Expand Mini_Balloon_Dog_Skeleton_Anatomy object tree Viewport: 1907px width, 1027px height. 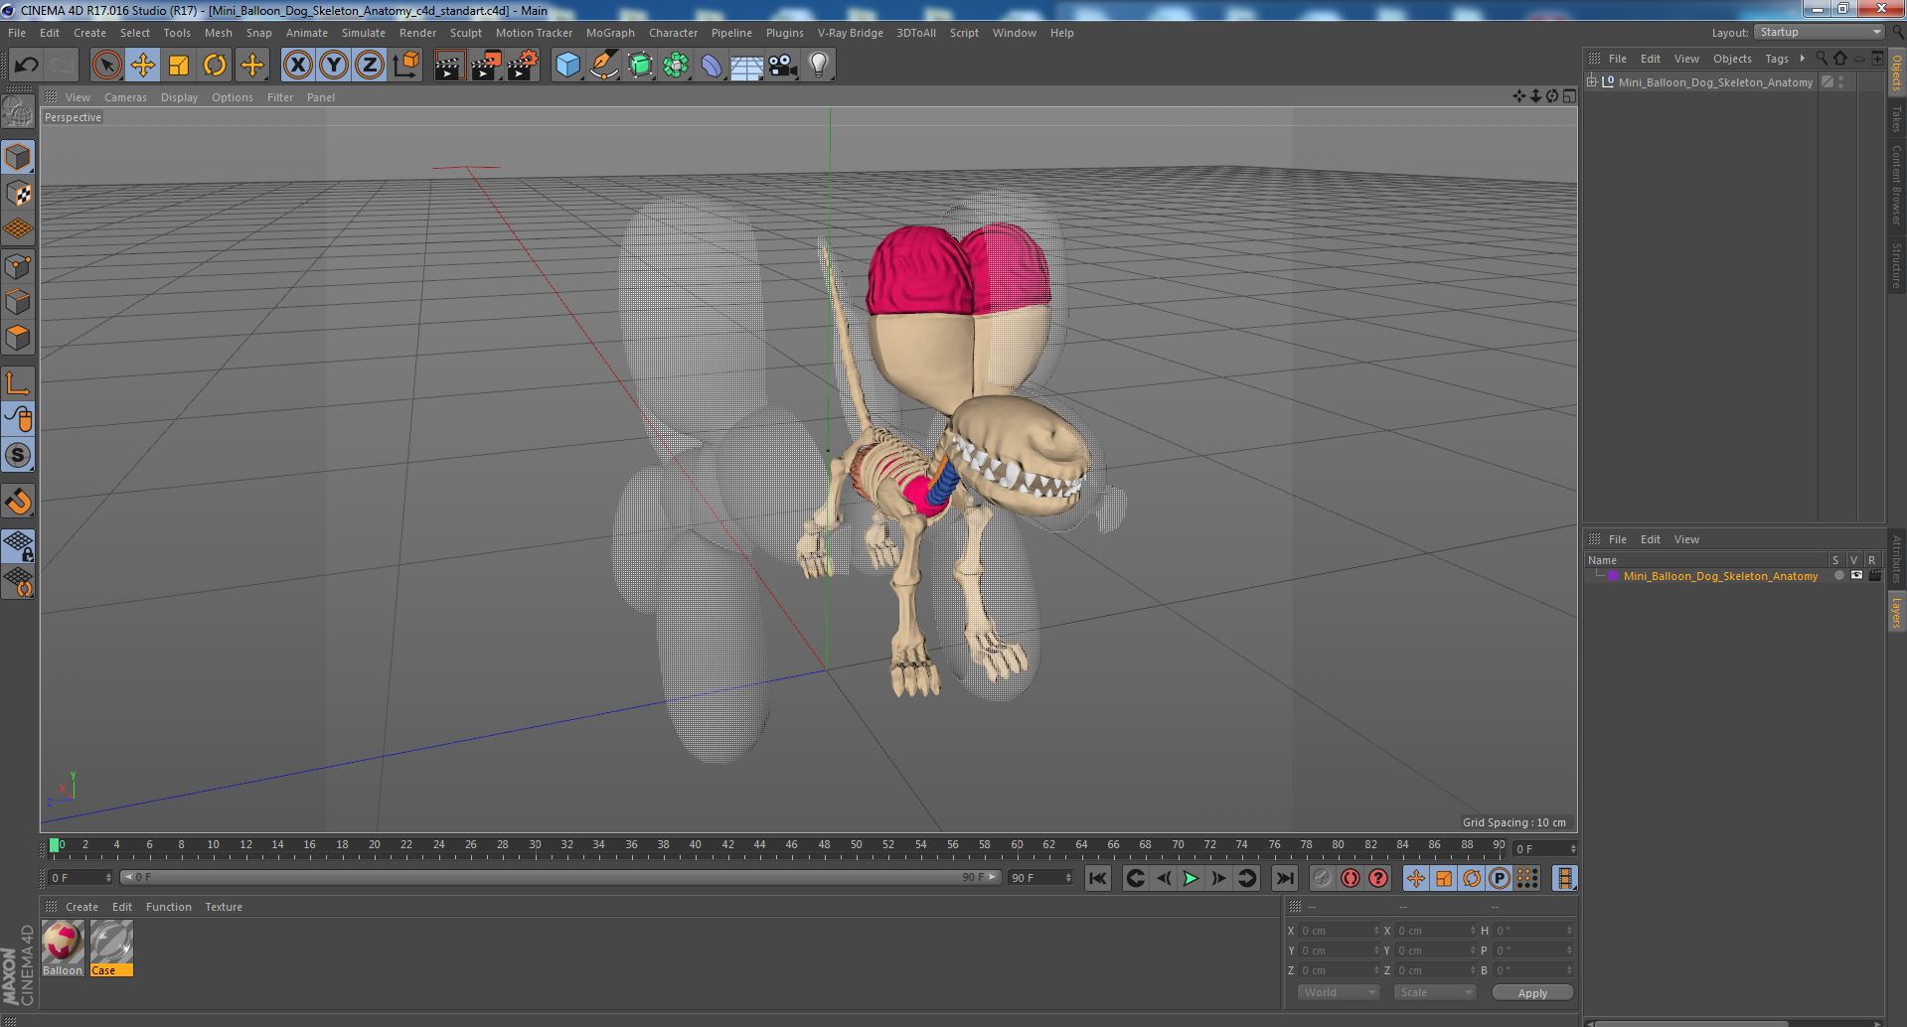pos(1592,82)
